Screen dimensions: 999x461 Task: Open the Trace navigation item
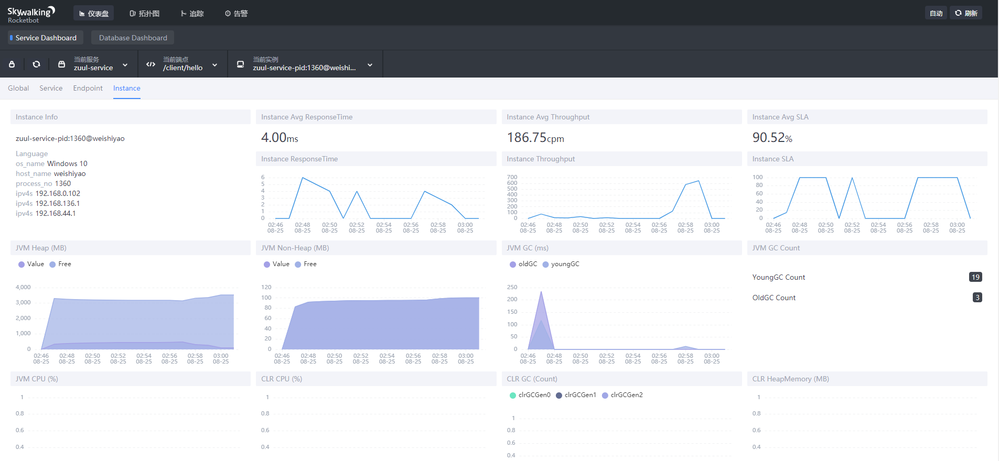tap(192, 14)
